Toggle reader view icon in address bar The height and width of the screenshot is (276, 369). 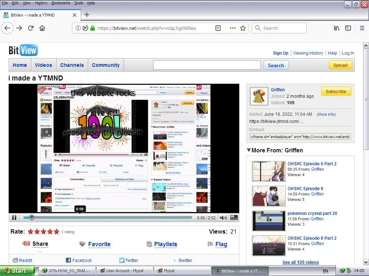(218, 28)
